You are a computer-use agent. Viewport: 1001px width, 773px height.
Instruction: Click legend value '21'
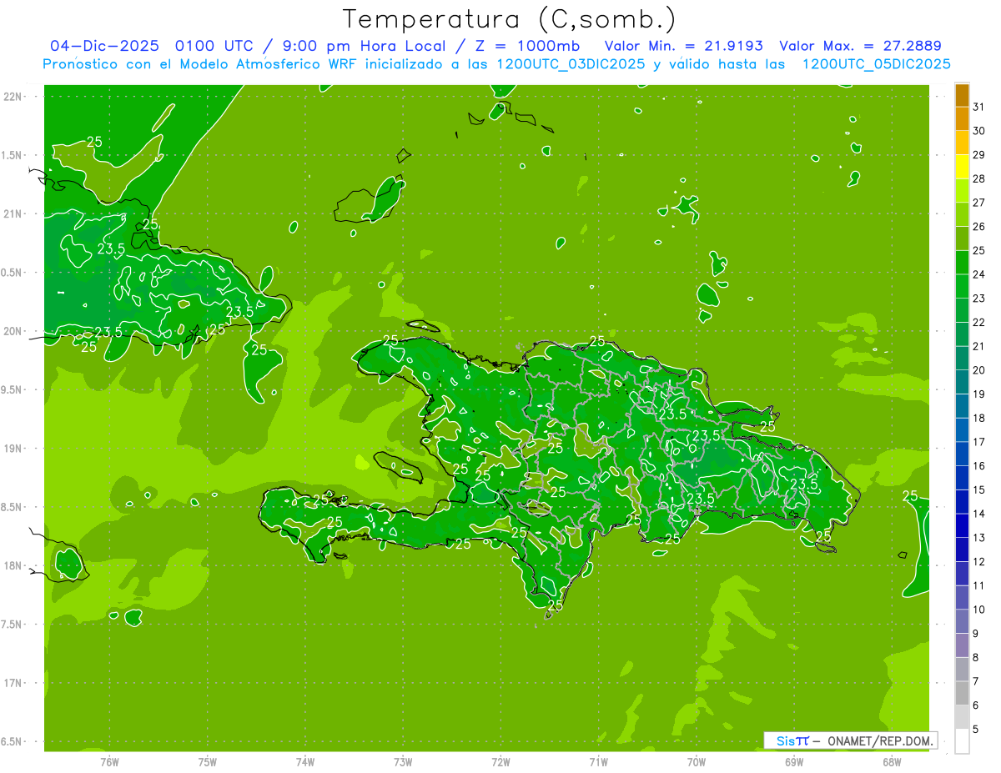click(x=979, y=346)
